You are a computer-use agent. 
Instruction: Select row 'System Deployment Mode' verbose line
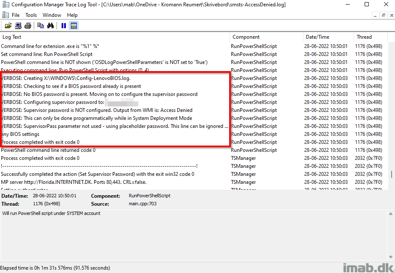(x=194, y=118)
